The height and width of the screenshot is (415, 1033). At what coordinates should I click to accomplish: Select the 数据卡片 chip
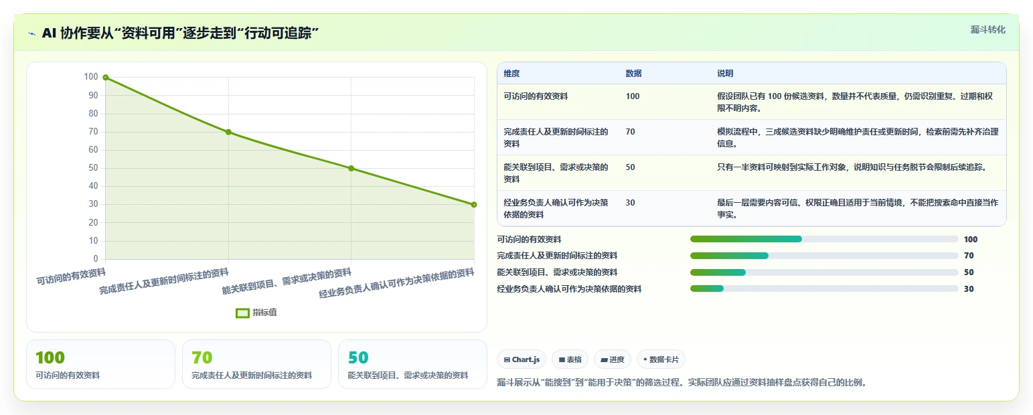click(661, 359)
